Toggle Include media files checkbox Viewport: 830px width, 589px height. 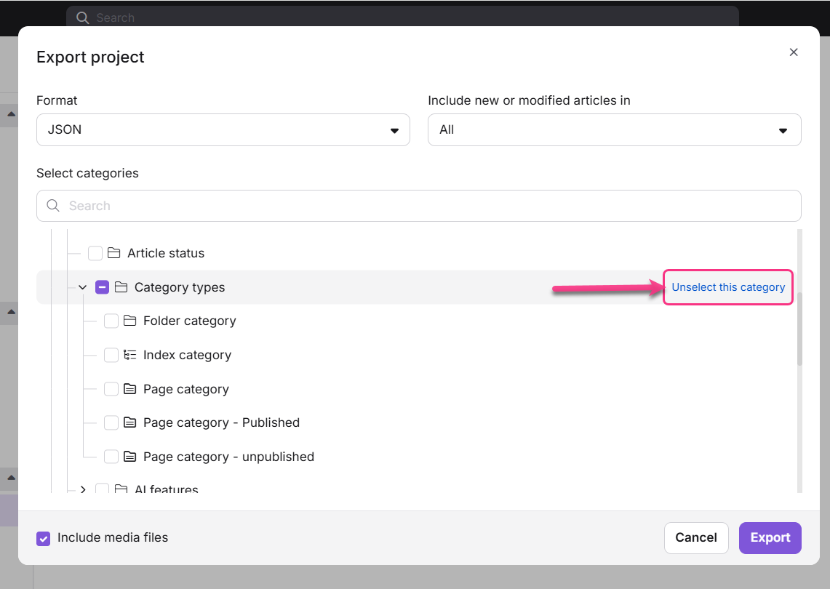(44, 539)
